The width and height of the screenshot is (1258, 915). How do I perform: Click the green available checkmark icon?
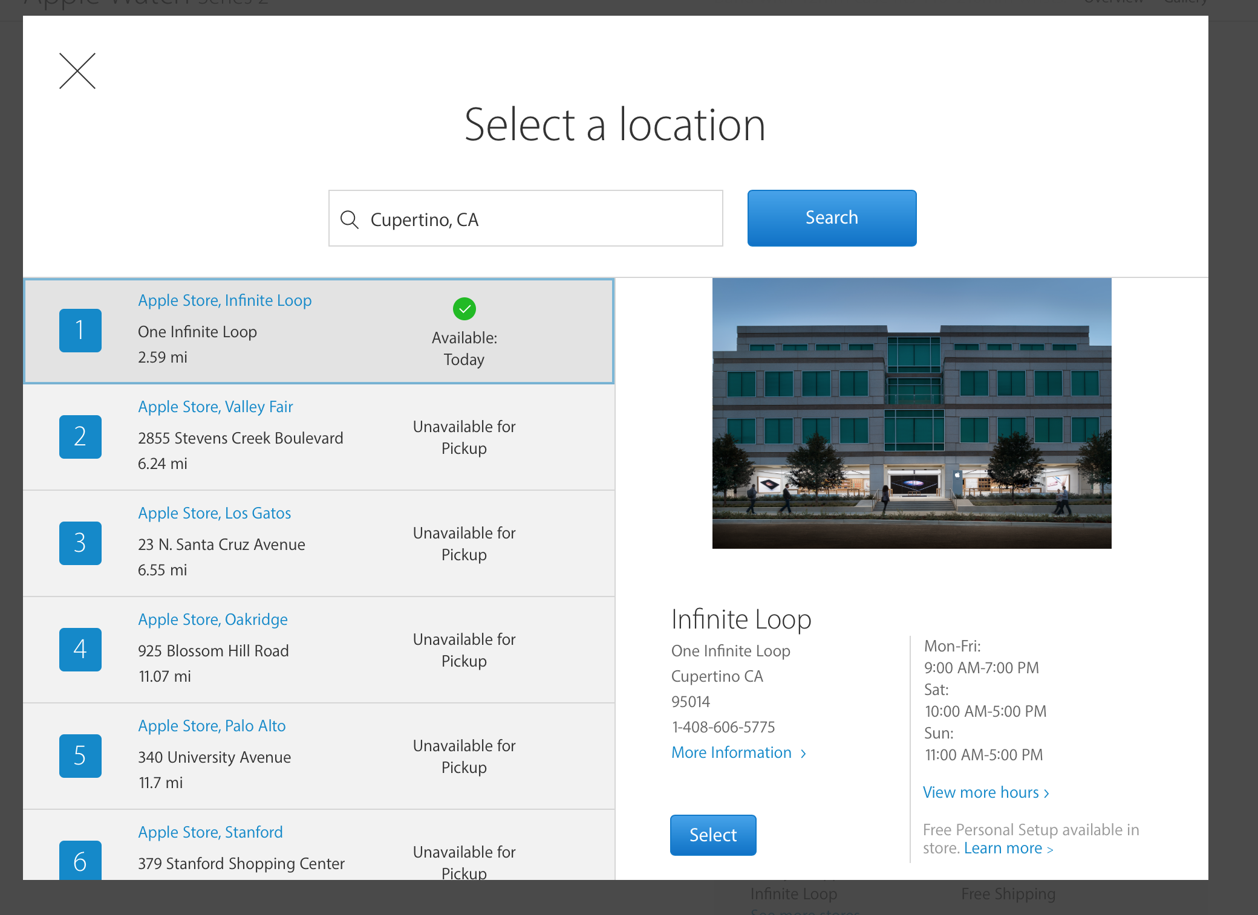click(464, 309)
